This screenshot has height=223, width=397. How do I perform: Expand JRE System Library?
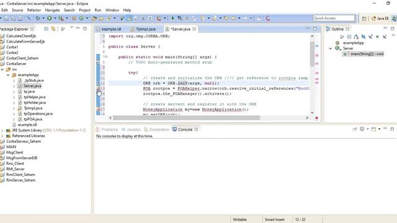2,131
